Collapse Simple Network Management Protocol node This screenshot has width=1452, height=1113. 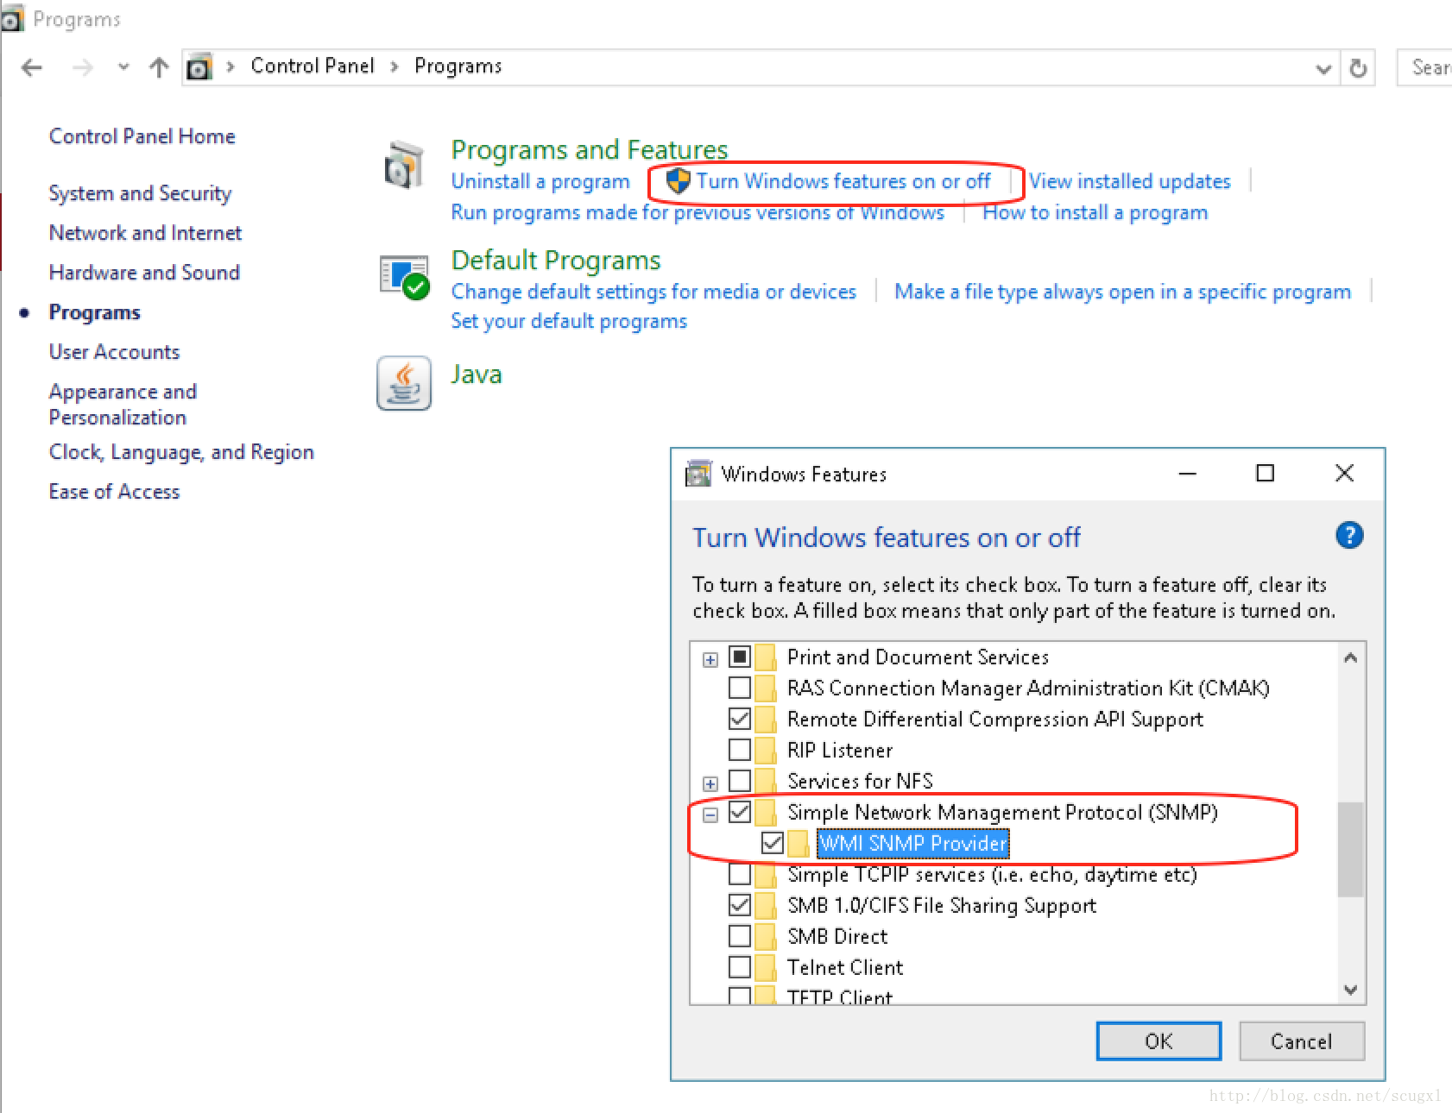[x=710, y=815]
